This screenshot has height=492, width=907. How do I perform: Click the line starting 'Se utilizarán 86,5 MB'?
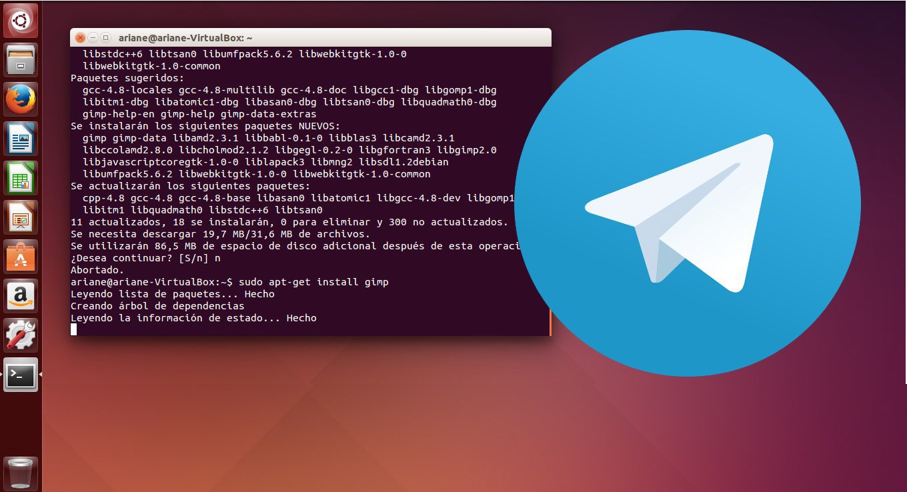(295, 246)
